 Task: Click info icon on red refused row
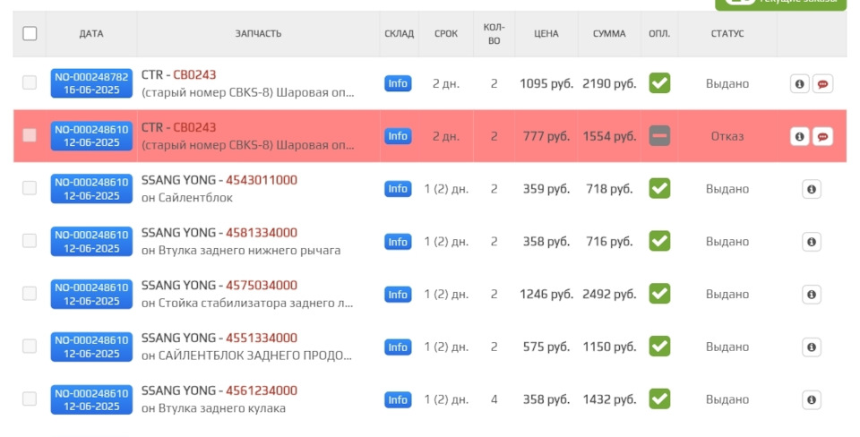point(800,136)
